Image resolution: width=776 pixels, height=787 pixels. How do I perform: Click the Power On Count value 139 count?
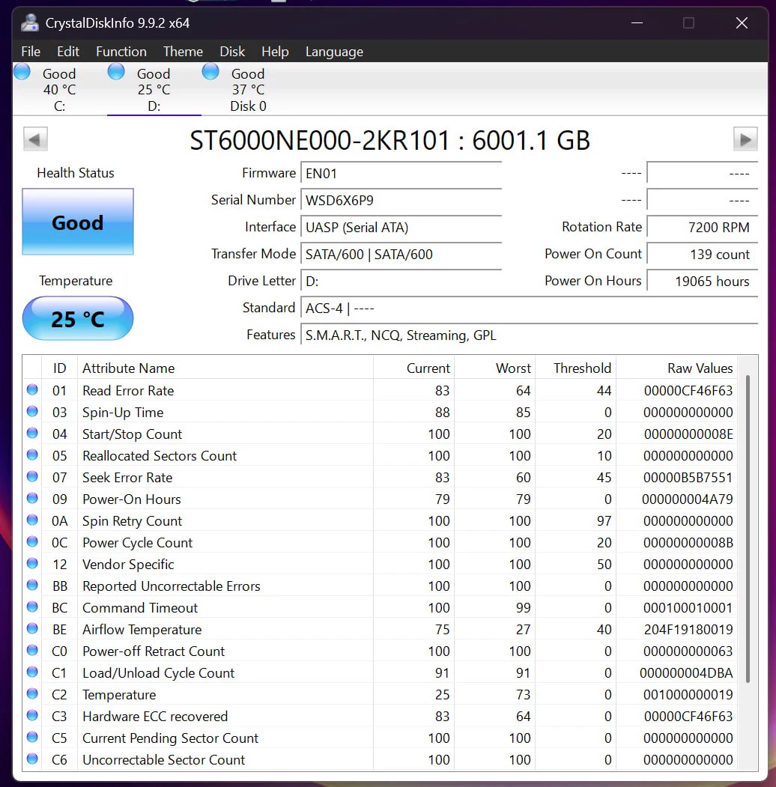[x=702, y=255]
